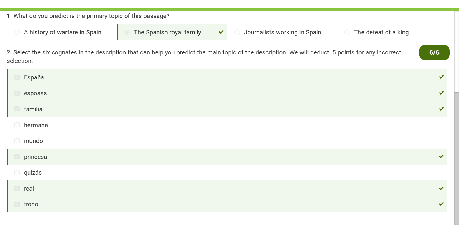460x225 pixels.
Task: Uncheck the familia checkbox
Action: [17, 109]
